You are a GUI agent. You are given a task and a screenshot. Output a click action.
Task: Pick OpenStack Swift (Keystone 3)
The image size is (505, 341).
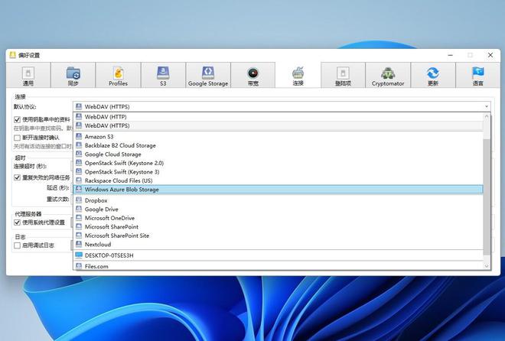click(279, 172)
